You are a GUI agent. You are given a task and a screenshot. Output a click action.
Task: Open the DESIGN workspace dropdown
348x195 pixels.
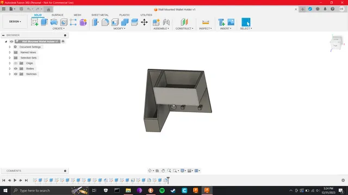[15, 22]
